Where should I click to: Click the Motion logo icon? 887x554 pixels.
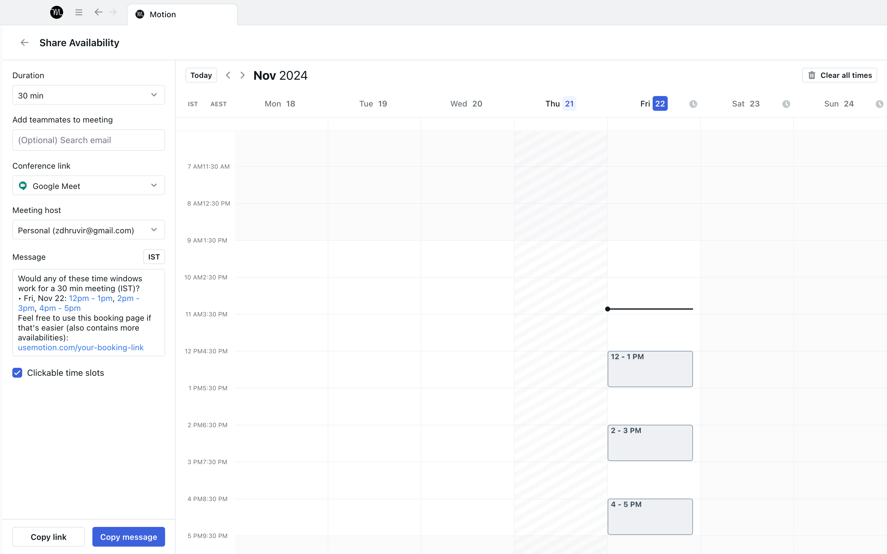pos(56,12)
